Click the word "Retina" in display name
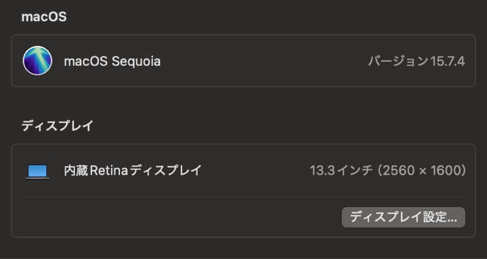 pos(110,170)
